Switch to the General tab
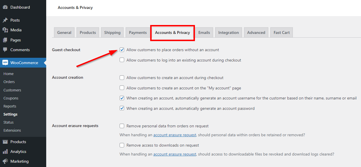 [64, 32]
